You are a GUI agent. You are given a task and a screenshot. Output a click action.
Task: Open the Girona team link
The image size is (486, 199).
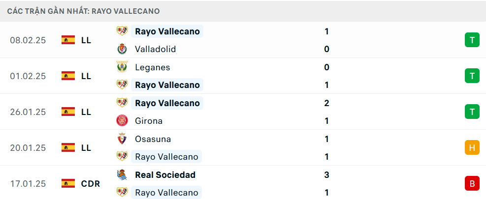pyautogui.click(x=149, y=121)
